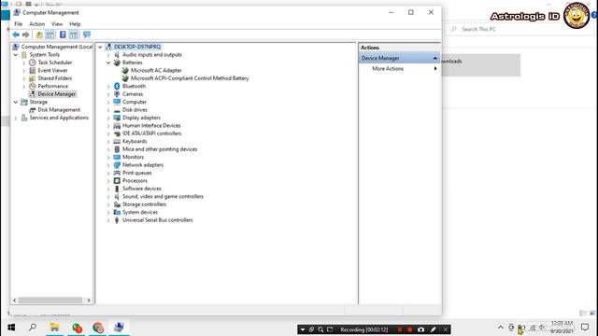Select Computer category in device list

coord(135,102)
